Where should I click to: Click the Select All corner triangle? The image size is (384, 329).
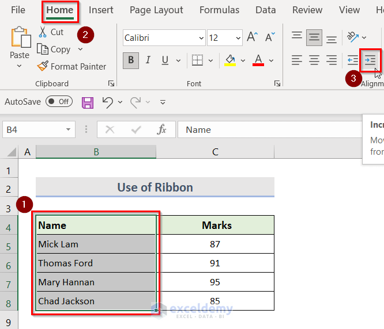[12, 152]
